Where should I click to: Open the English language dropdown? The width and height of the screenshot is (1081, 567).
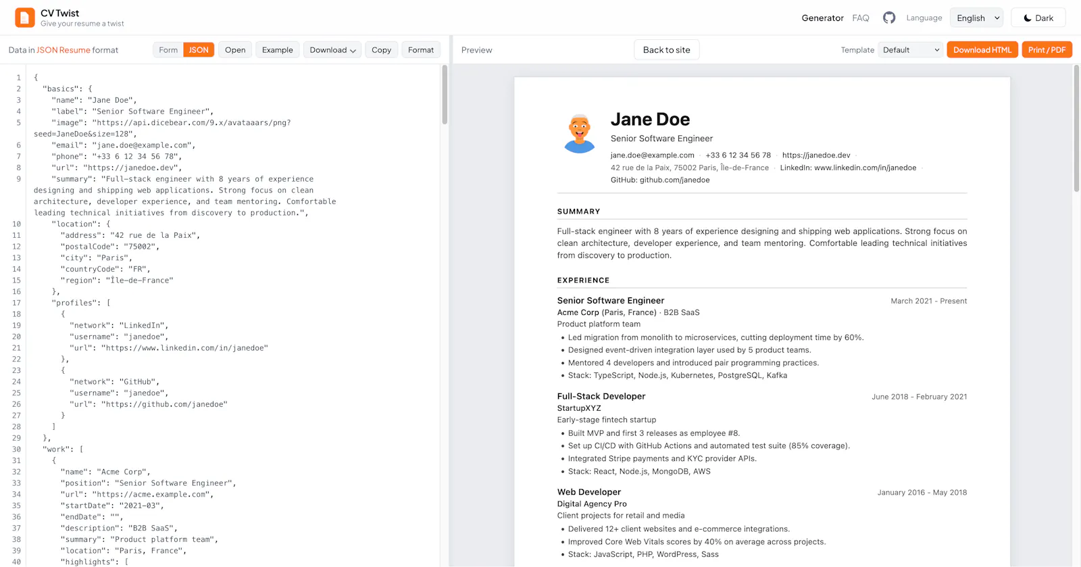[976, 18]
